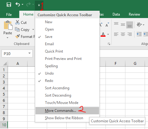The width and height of the screenshot is (148, 129).
Task: Click the highlighted Bottom Align icon
Action: point(130,25)
